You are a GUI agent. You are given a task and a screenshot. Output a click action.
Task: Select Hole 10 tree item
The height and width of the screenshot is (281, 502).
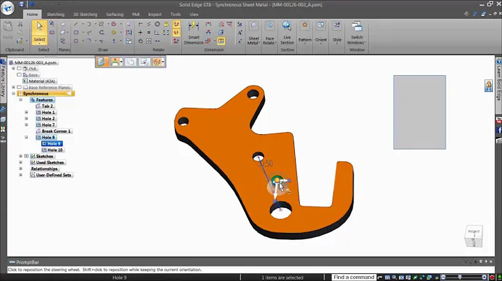pyautogui.click(x=55, y=150)
